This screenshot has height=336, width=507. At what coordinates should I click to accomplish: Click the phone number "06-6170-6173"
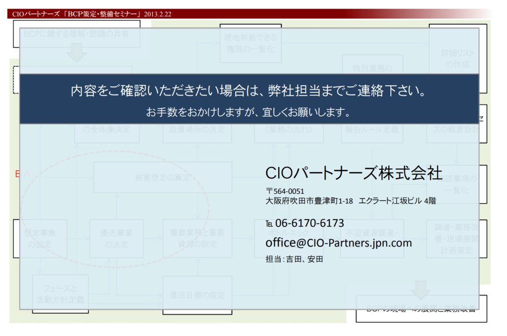309,223
